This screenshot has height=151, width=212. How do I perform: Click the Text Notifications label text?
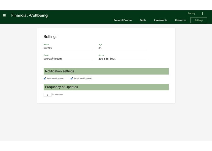point(55,79)
